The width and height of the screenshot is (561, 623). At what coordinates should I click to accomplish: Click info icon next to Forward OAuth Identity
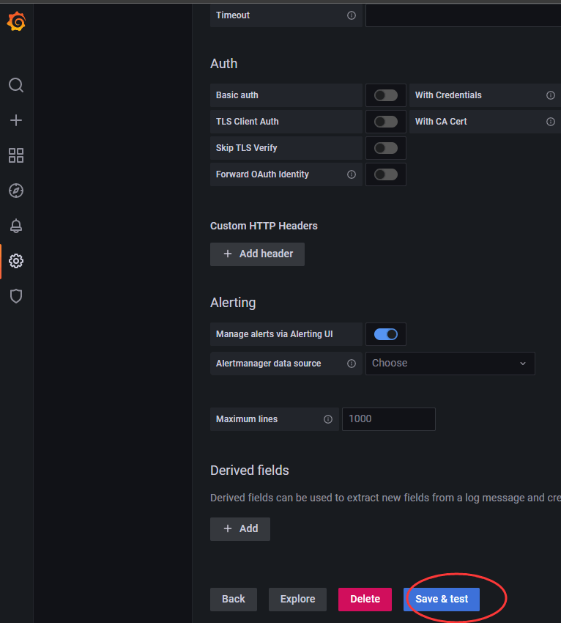click(x=351, y=174)
